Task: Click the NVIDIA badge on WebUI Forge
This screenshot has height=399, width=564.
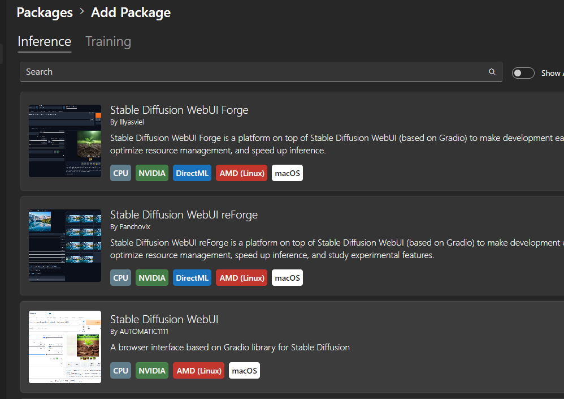Action: 152,173
